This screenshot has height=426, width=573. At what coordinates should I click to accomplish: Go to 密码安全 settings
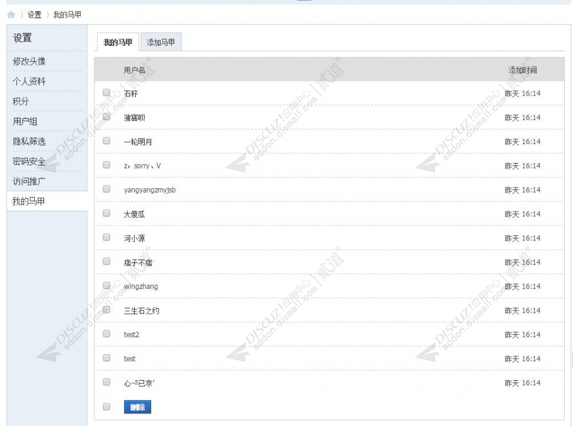(x=30, y=162)
